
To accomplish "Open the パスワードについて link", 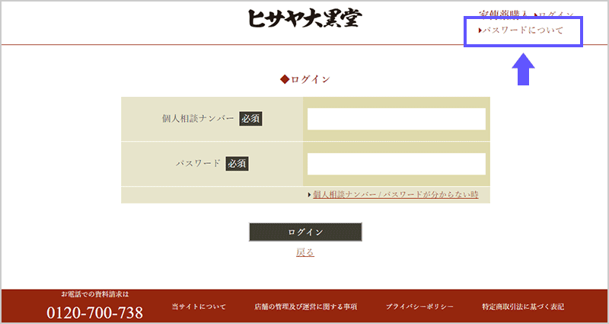I will point(521,30).
